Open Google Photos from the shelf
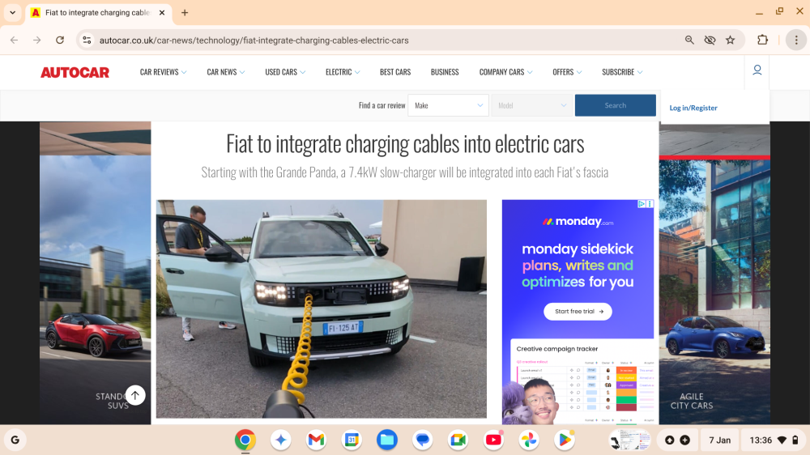This screenshot has height=455, width=810. pyautogui.click(x=529, y=440)
